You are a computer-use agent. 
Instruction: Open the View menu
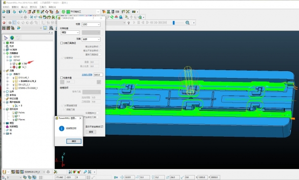(15, 7)
